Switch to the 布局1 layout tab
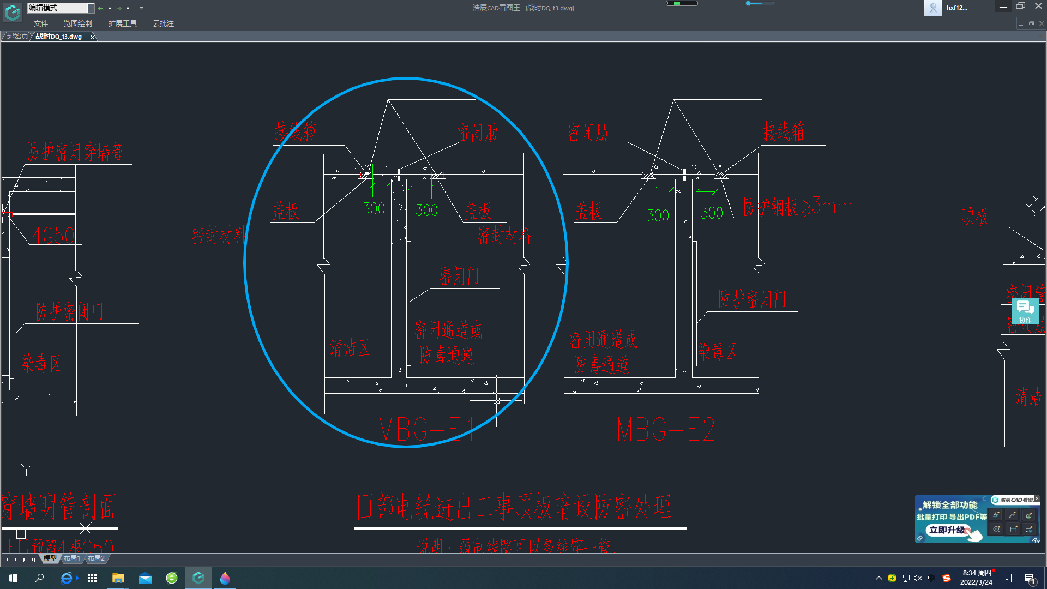Viewport: 1047px width, 589px height. pyautogui.click(x=71, y=558)
